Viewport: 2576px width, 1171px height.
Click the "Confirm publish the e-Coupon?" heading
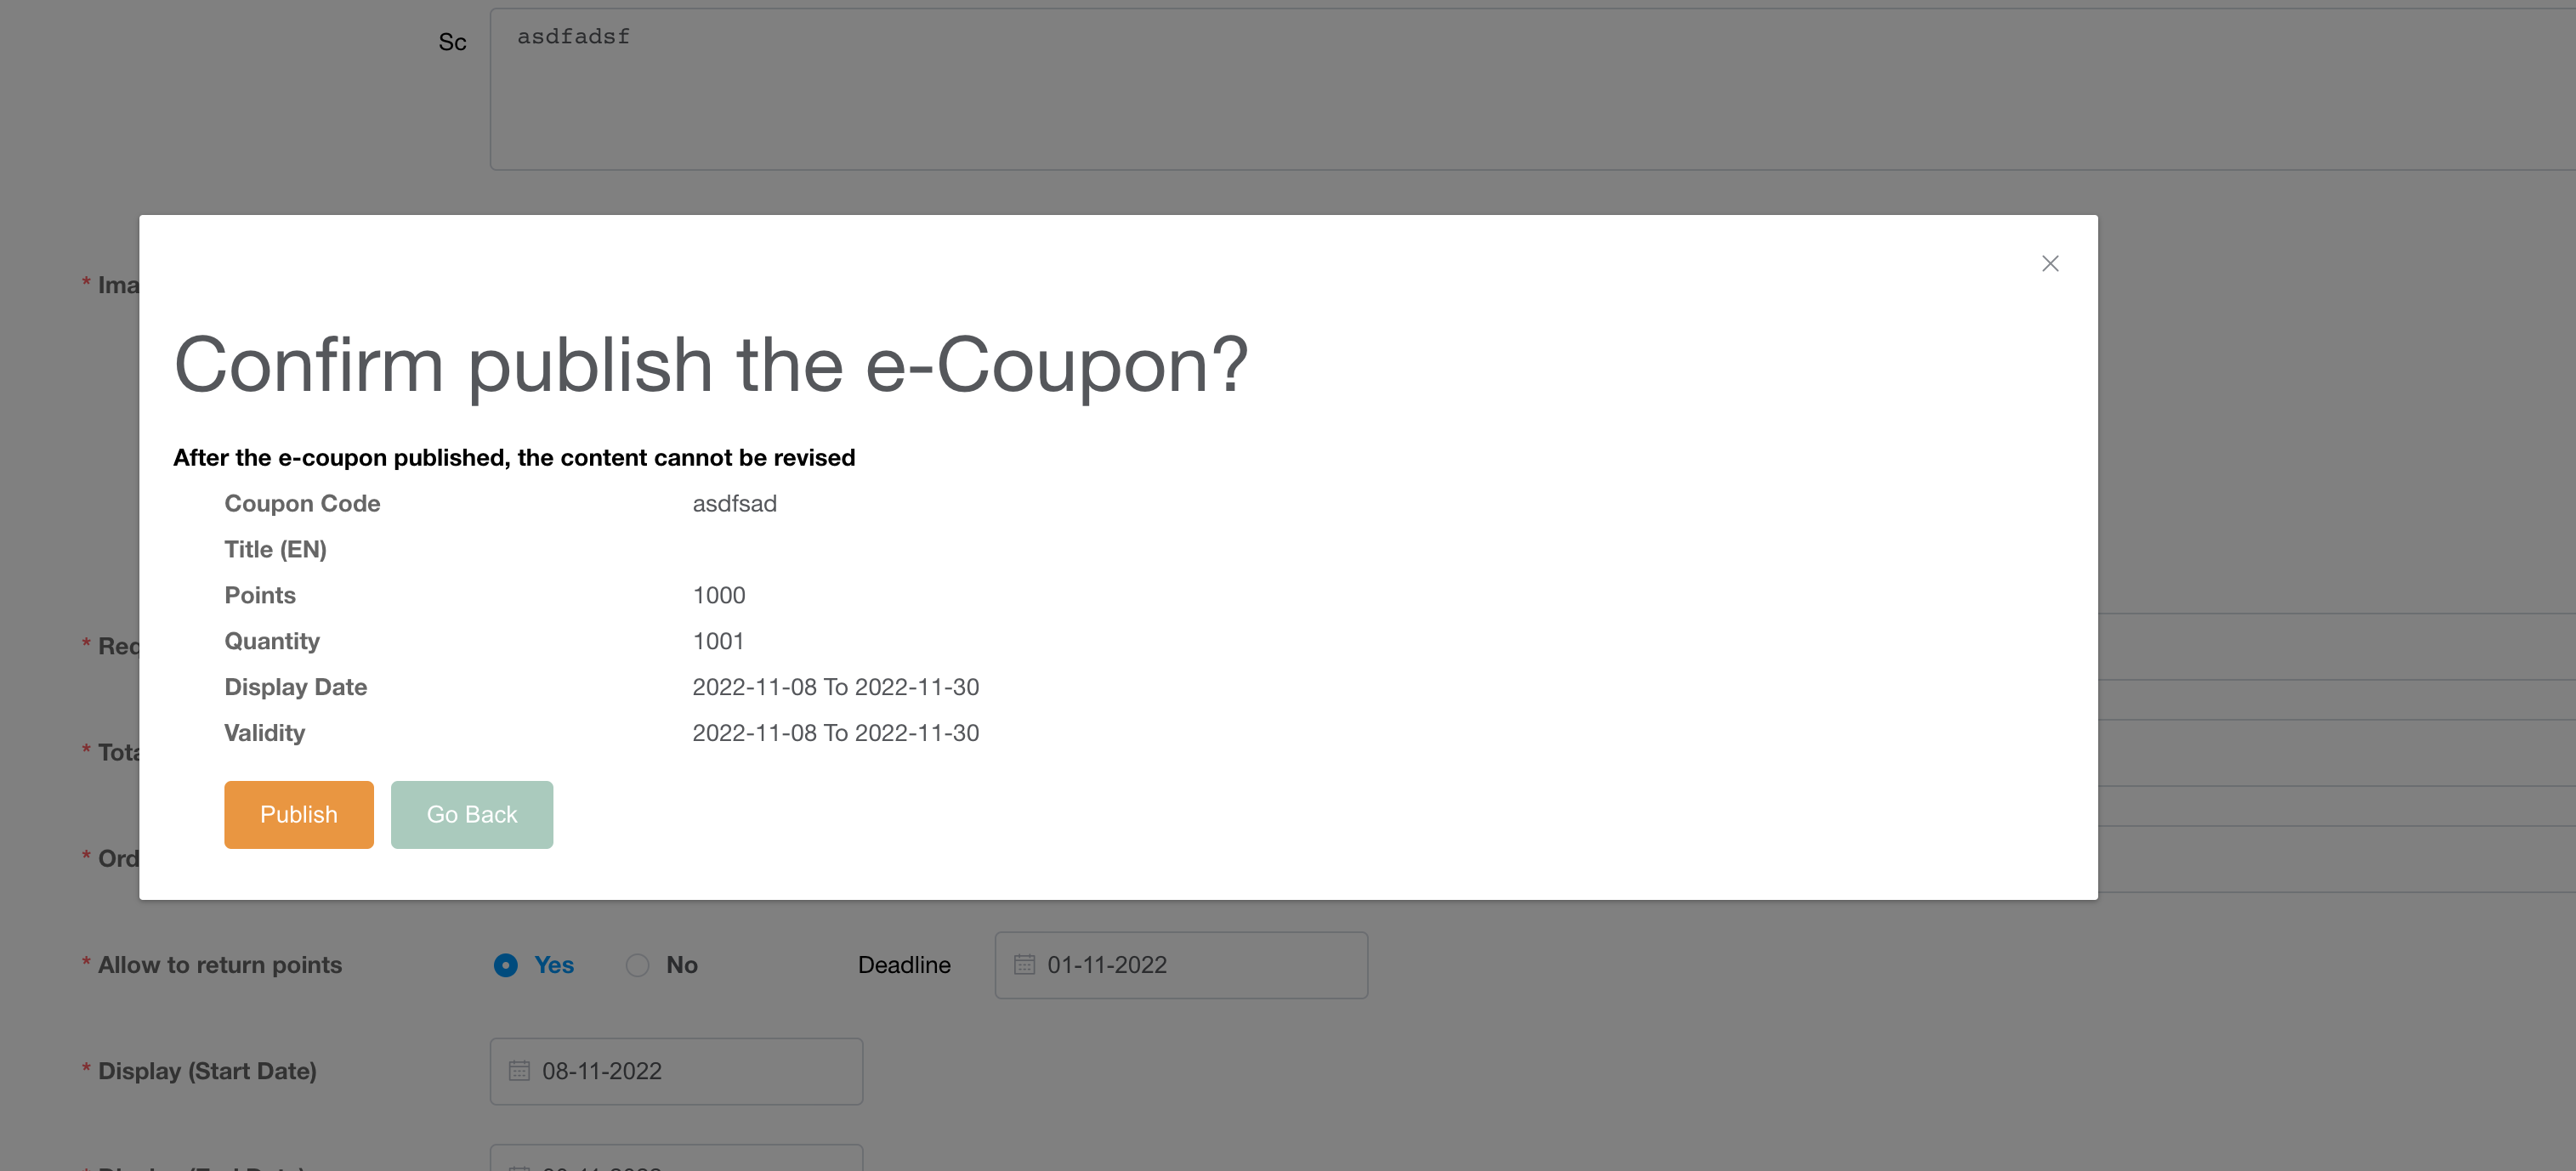tap(711, 365)
